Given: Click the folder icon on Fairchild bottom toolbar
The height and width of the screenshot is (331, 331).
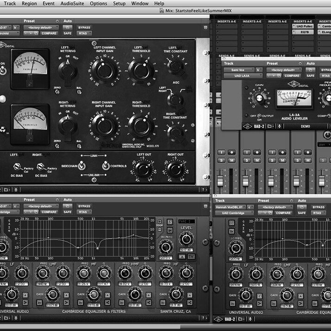Looking at the screenshot, I should point(7,190).
